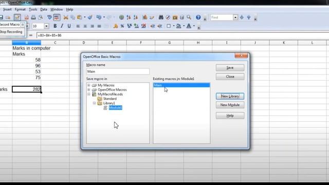Screen dimensions: 329x185
Task: Run the Spelling check icon
Action: [x=49, y=17]
